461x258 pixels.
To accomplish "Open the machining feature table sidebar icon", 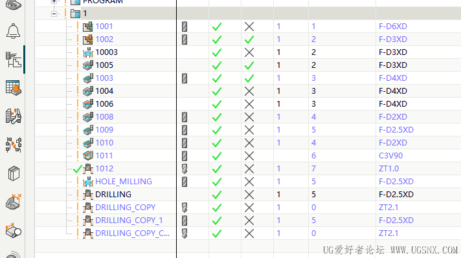I will (x=13, y=88).
